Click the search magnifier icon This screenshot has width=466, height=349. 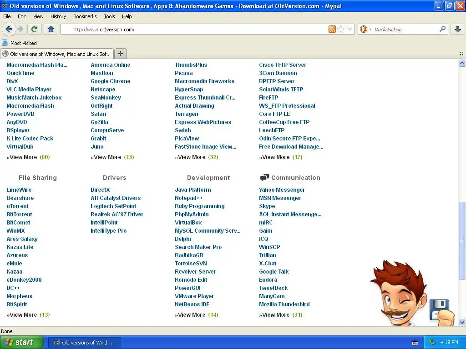click(442, 29)
